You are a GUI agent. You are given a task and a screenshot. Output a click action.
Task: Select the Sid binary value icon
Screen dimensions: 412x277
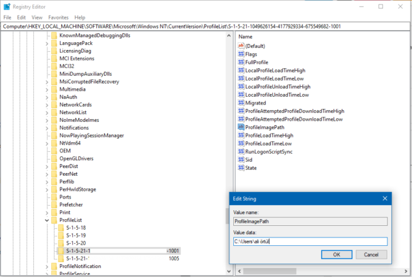[x=241, y=159]
